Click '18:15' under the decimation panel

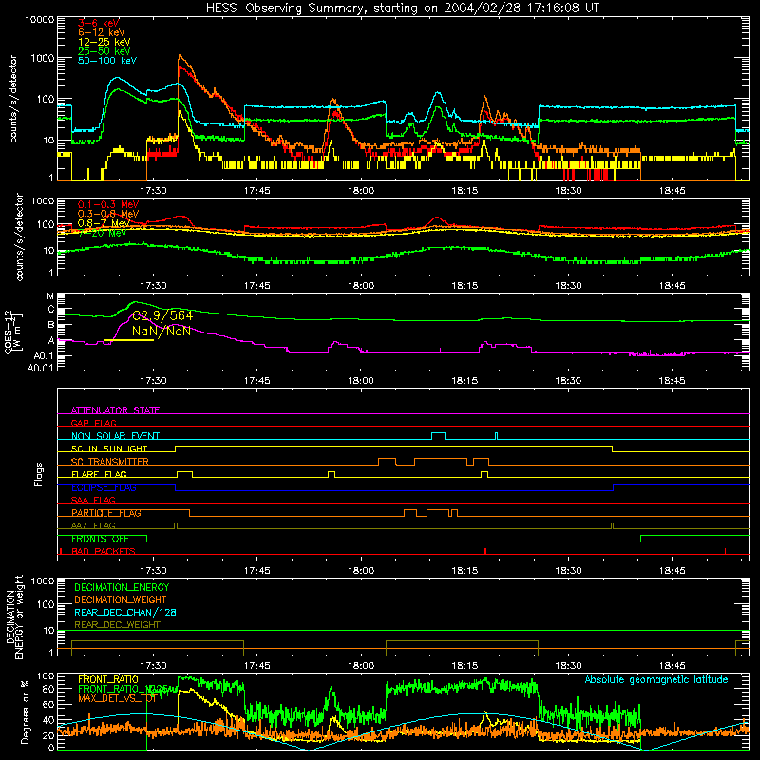465,666
